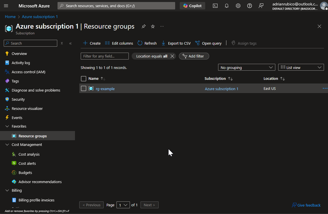Screen dimensions: 328x214
Task: Sort by Subscription column arrows
Action: (230, 79)
